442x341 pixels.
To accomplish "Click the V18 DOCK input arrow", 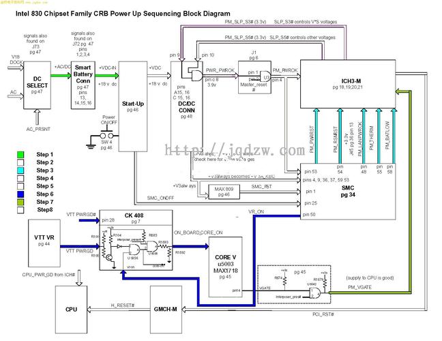I will tap(16, 68).
